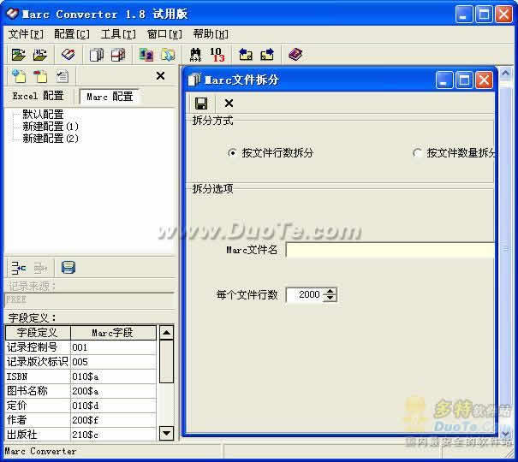Click the blue save disk icon above 记录来源
The image size is (518, 462).
[68, 267]
